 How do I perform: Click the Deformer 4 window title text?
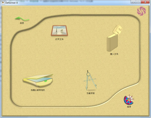11,2
